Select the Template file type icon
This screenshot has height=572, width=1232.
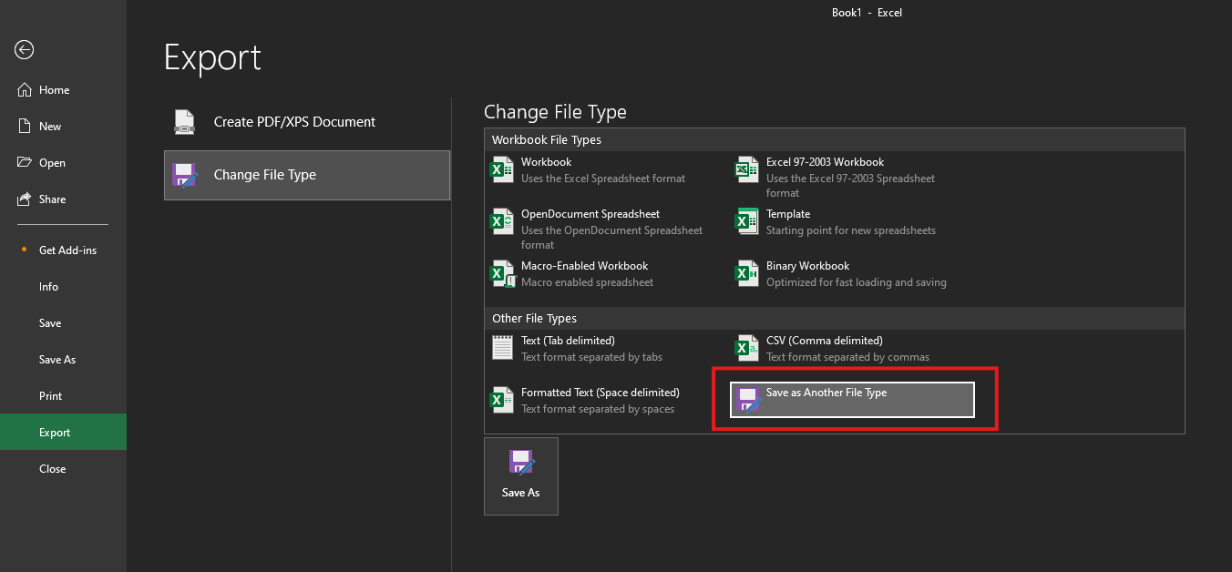(747, 222)
